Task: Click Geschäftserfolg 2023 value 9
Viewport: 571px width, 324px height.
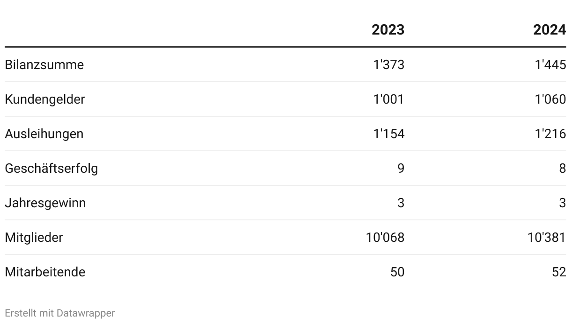Action: pyautogui.click(x=401, y=169)
